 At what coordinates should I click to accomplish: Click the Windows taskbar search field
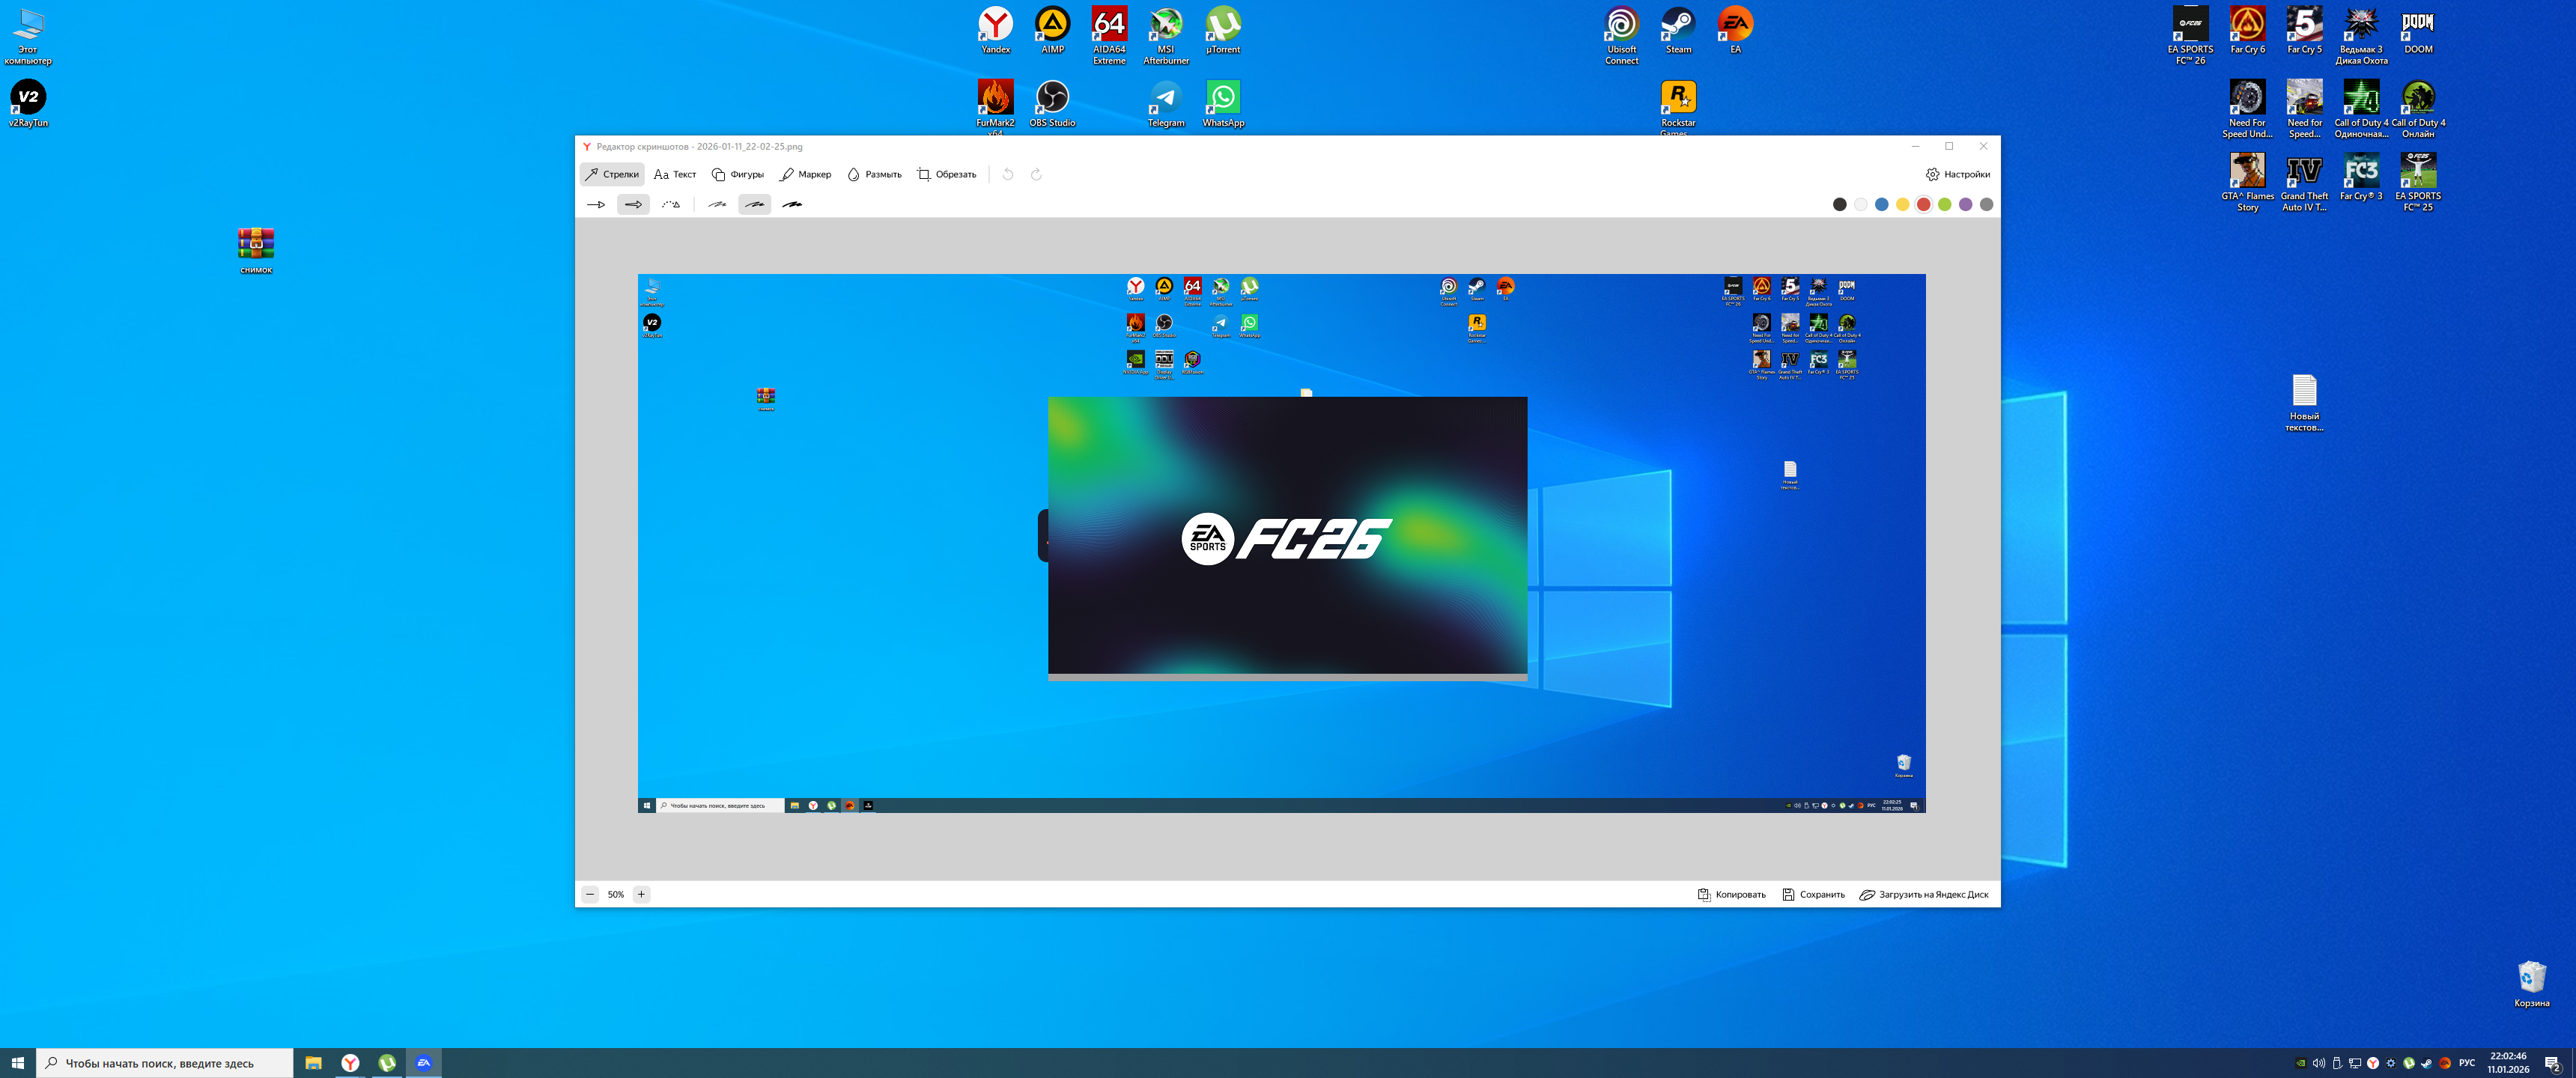tap(165, 1063)
